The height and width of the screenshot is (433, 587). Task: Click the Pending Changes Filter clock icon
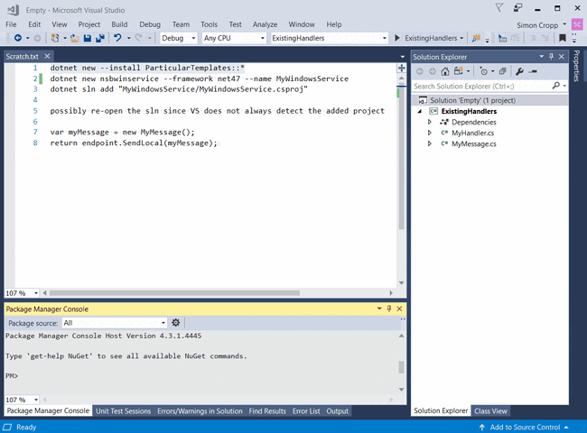(x=484, y=71)
